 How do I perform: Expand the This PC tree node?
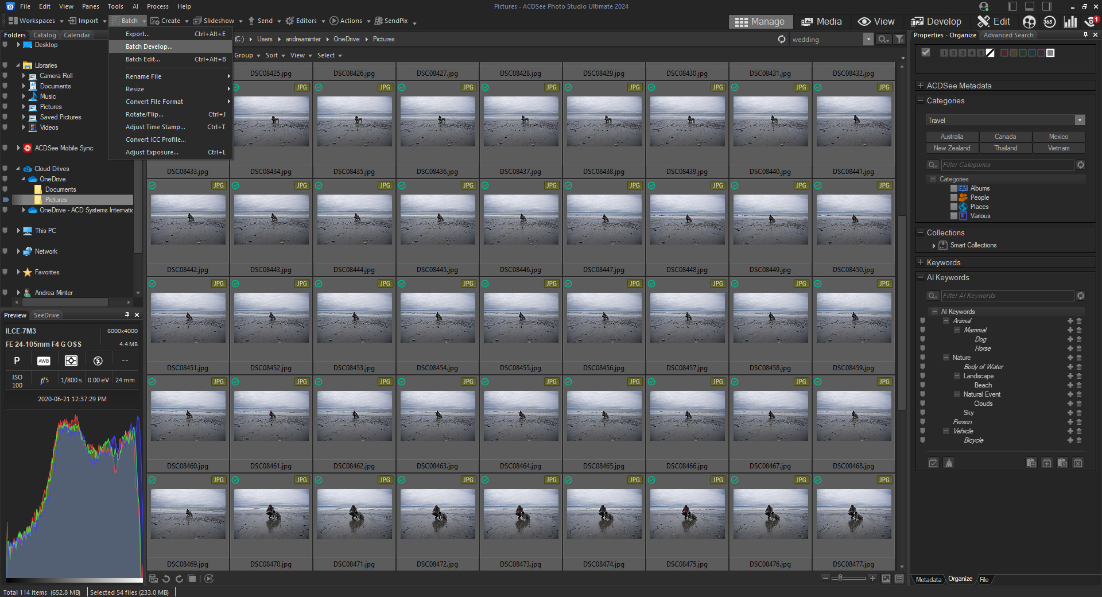pos(18,231)
